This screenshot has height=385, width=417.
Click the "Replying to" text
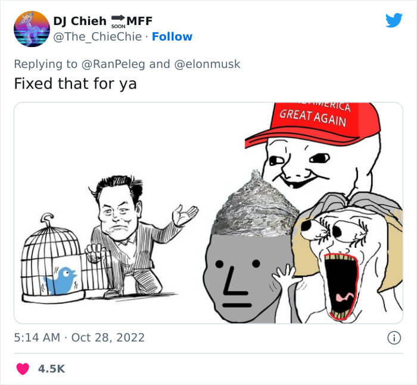45,64
